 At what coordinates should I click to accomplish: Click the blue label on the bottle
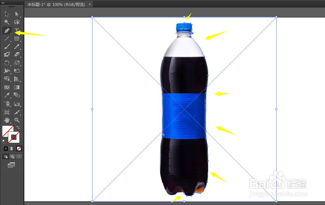point(184,116)
